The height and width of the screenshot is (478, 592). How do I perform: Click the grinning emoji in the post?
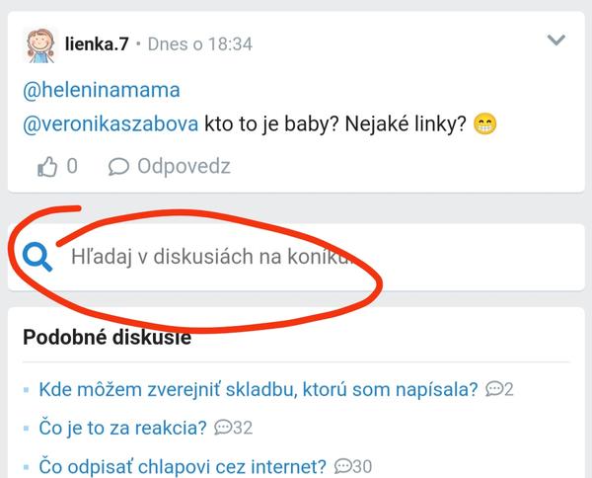click(x=484, y=126)
